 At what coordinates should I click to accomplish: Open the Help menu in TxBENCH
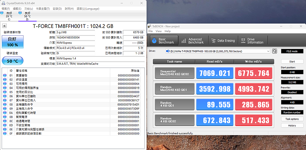tap(168, 31)
